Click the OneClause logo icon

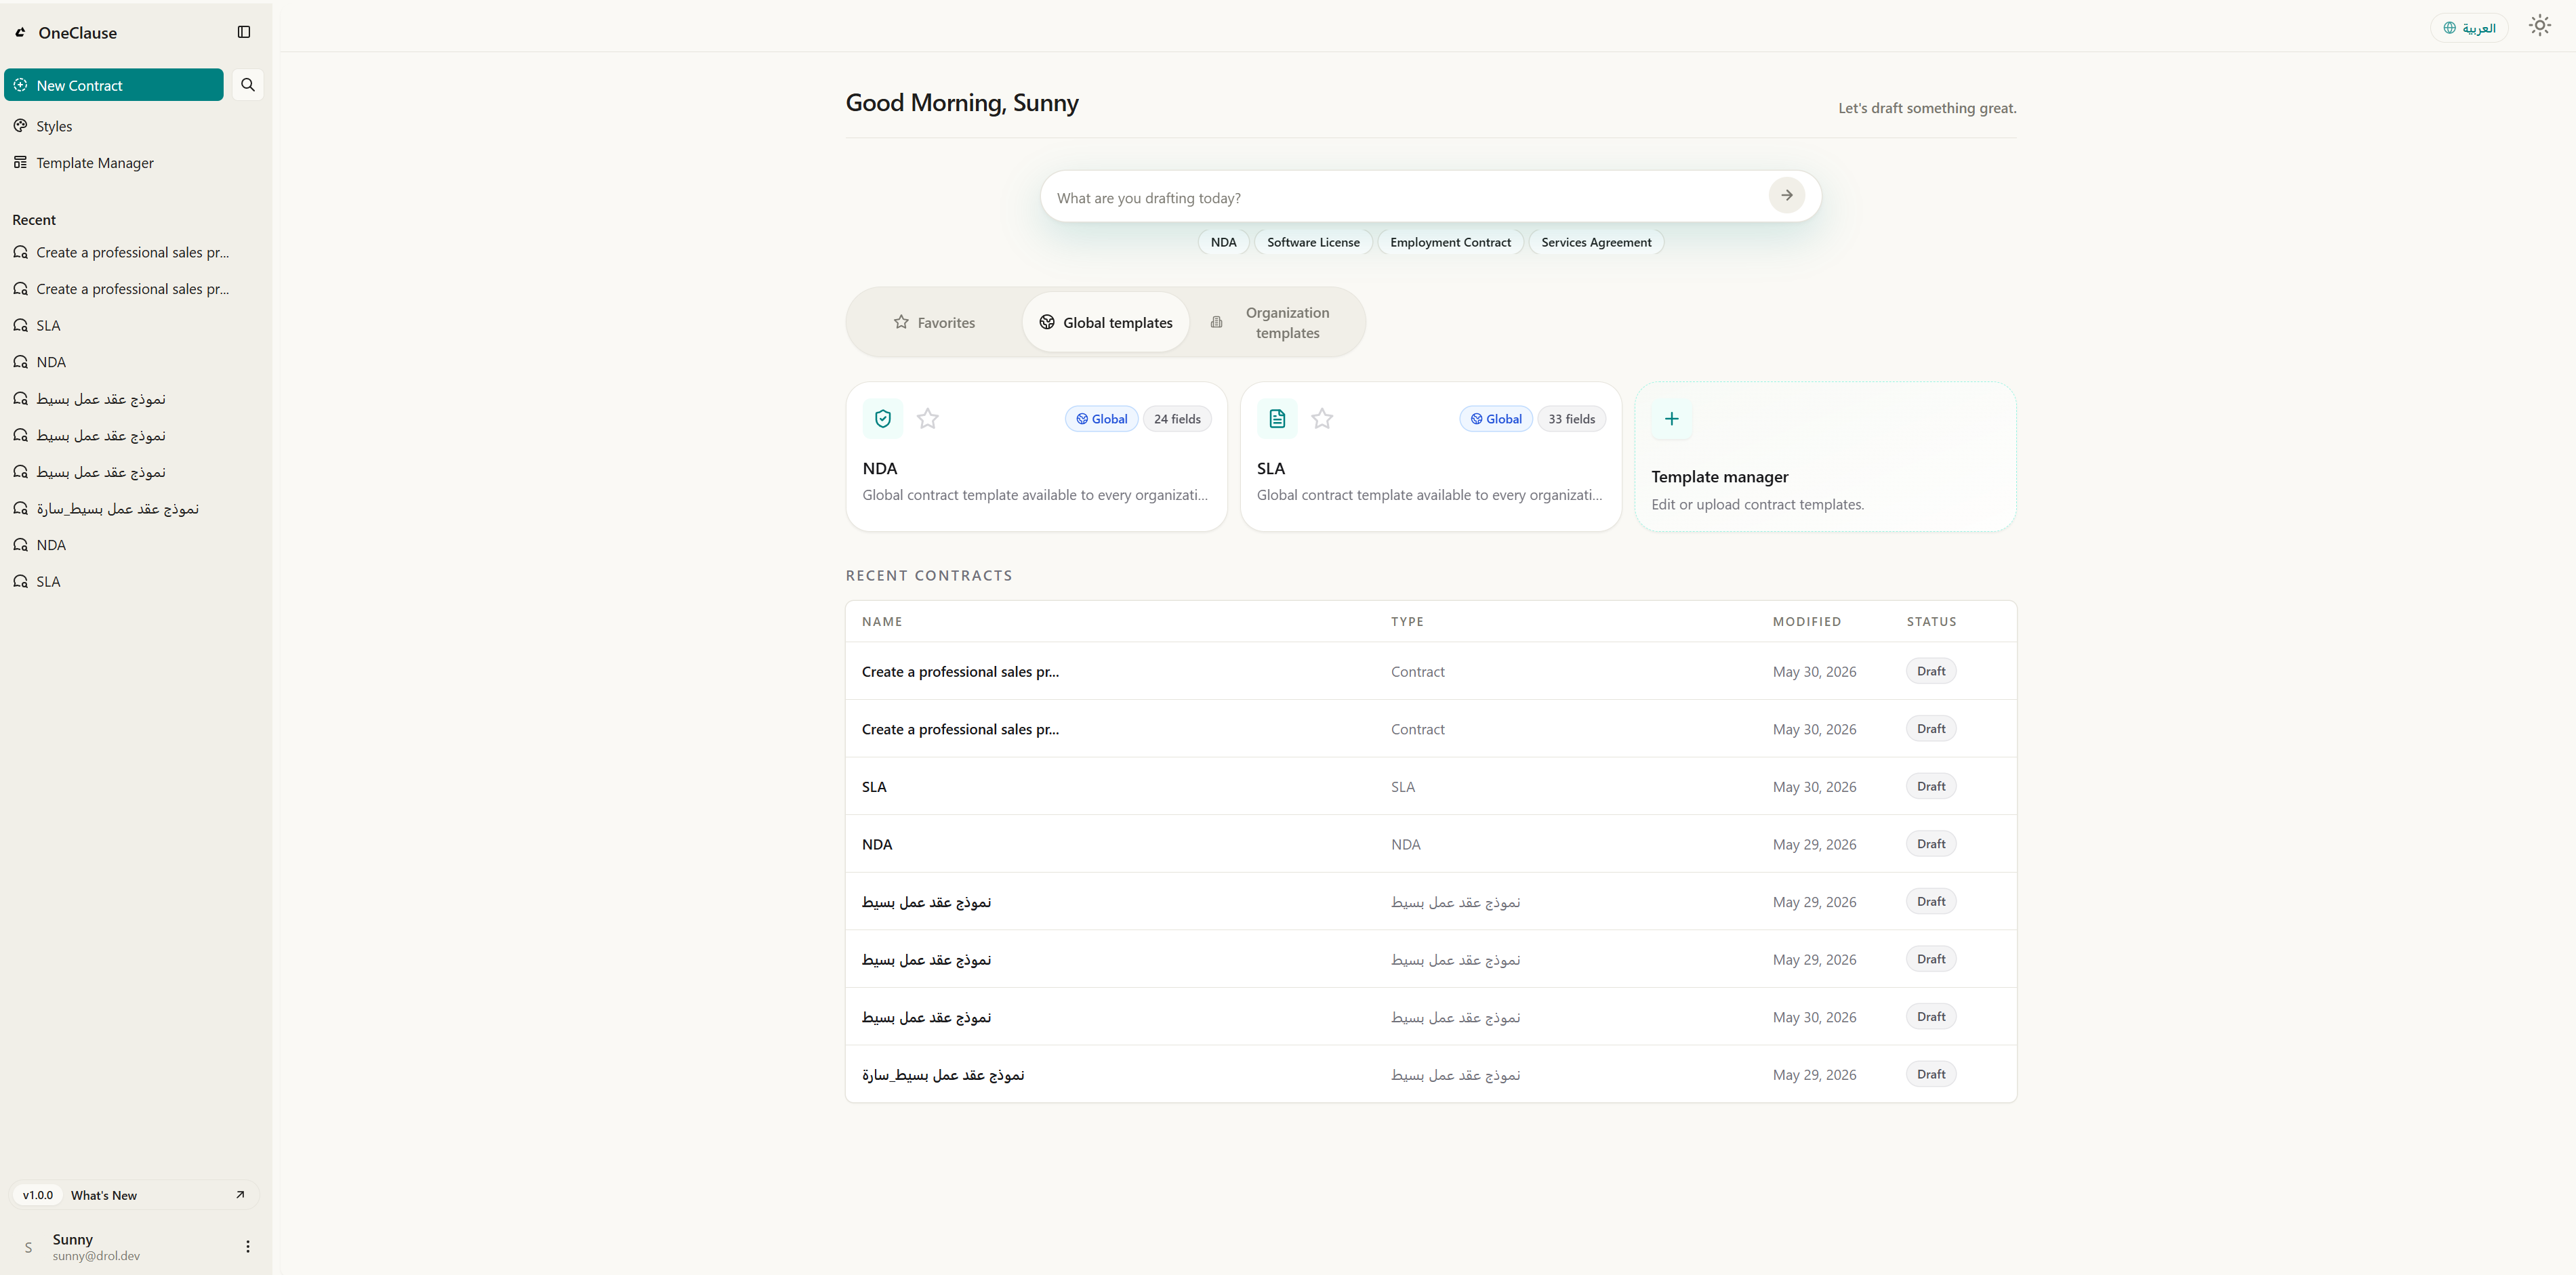click(x=20, y=33)
